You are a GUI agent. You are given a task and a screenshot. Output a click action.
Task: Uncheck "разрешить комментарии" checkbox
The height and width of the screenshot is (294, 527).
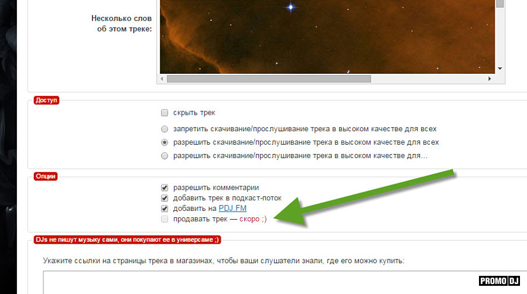pyautogui.click(x=165, y=188)
